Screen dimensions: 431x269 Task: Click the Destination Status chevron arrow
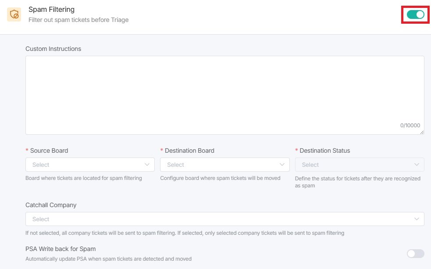(417, 165)
